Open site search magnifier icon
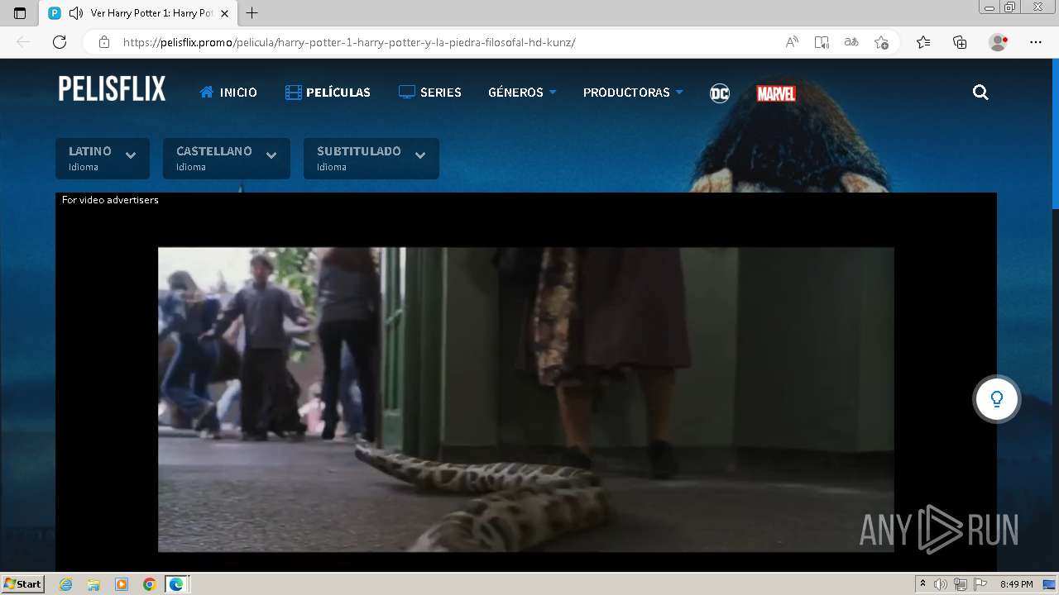This screenshot has width=1059, height=595. tap(980, 93)
